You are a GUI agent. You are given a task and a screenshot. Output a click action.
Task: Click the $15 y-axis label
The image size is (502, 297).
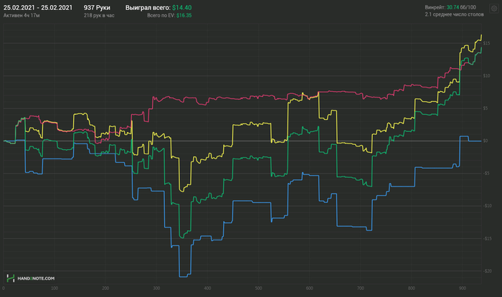tap(486, 43)
